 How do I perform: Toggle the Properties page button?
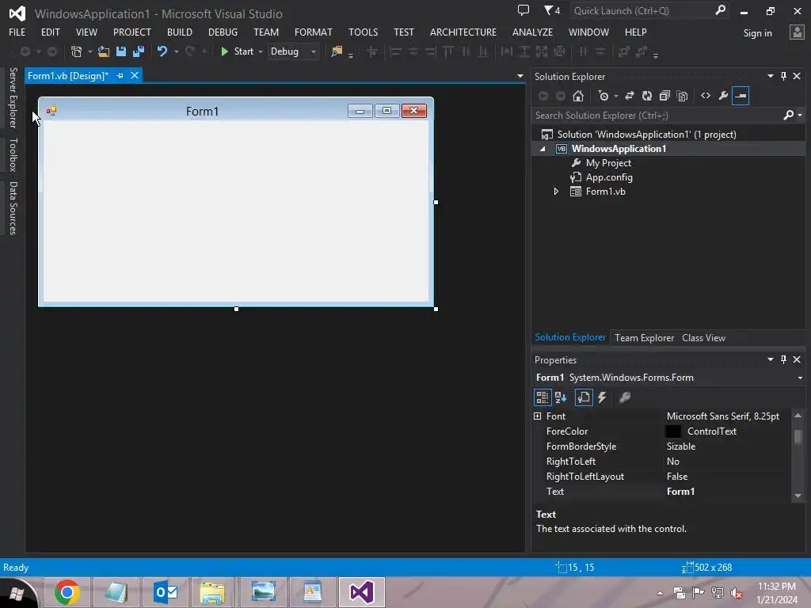pos(584,397)
